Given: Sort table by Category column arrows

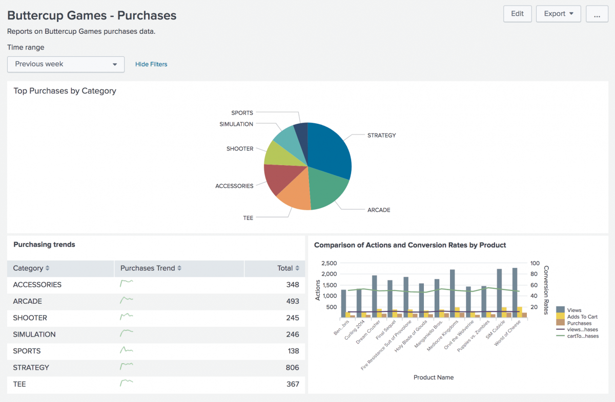Looking at the screenshot, I should (48, 269).
